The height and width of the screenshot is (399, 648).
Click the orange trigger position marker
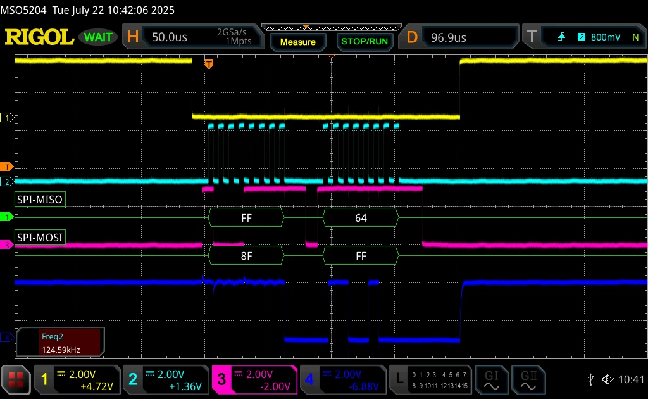click(x=209, y=64)
